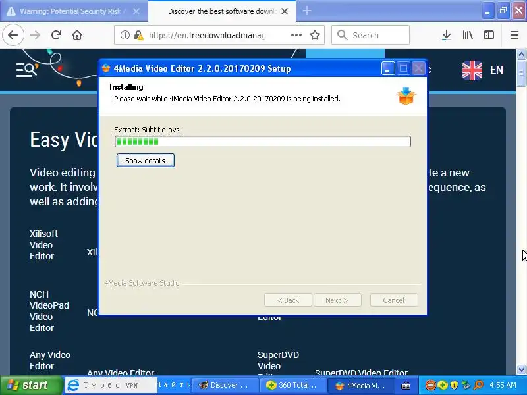Select the Discover the best software tab
This screenshot has height=395, width=527.
click(x=222, y=11)
